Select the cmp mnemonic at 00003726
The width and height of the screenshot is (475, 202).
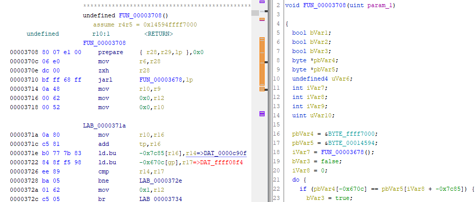coord(103,172)
